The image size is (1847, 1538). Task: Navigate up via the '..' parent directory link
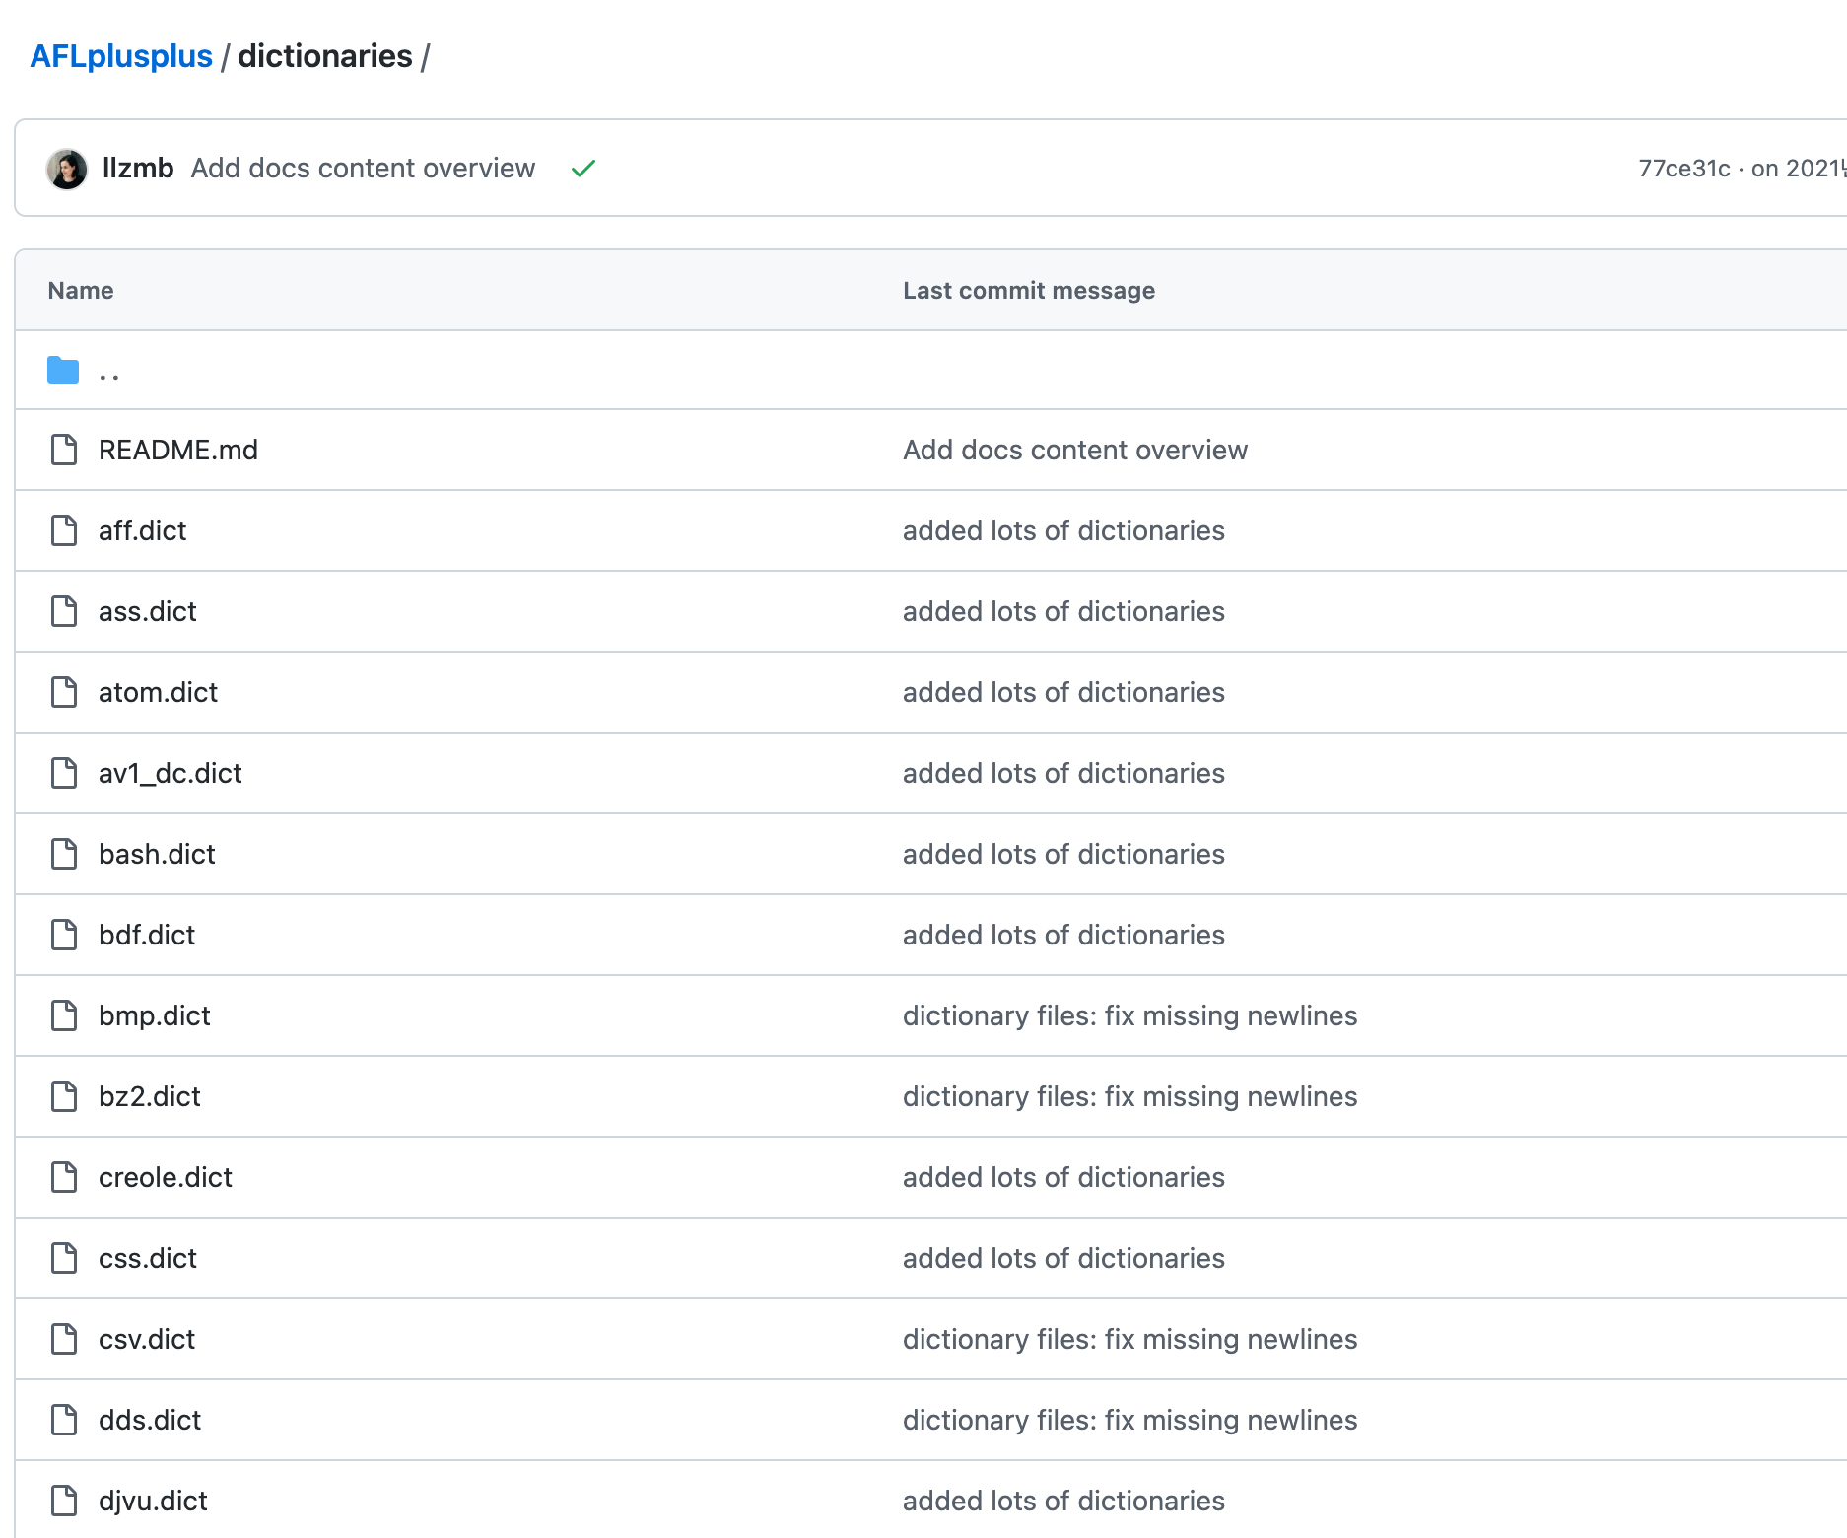(109, 372)
